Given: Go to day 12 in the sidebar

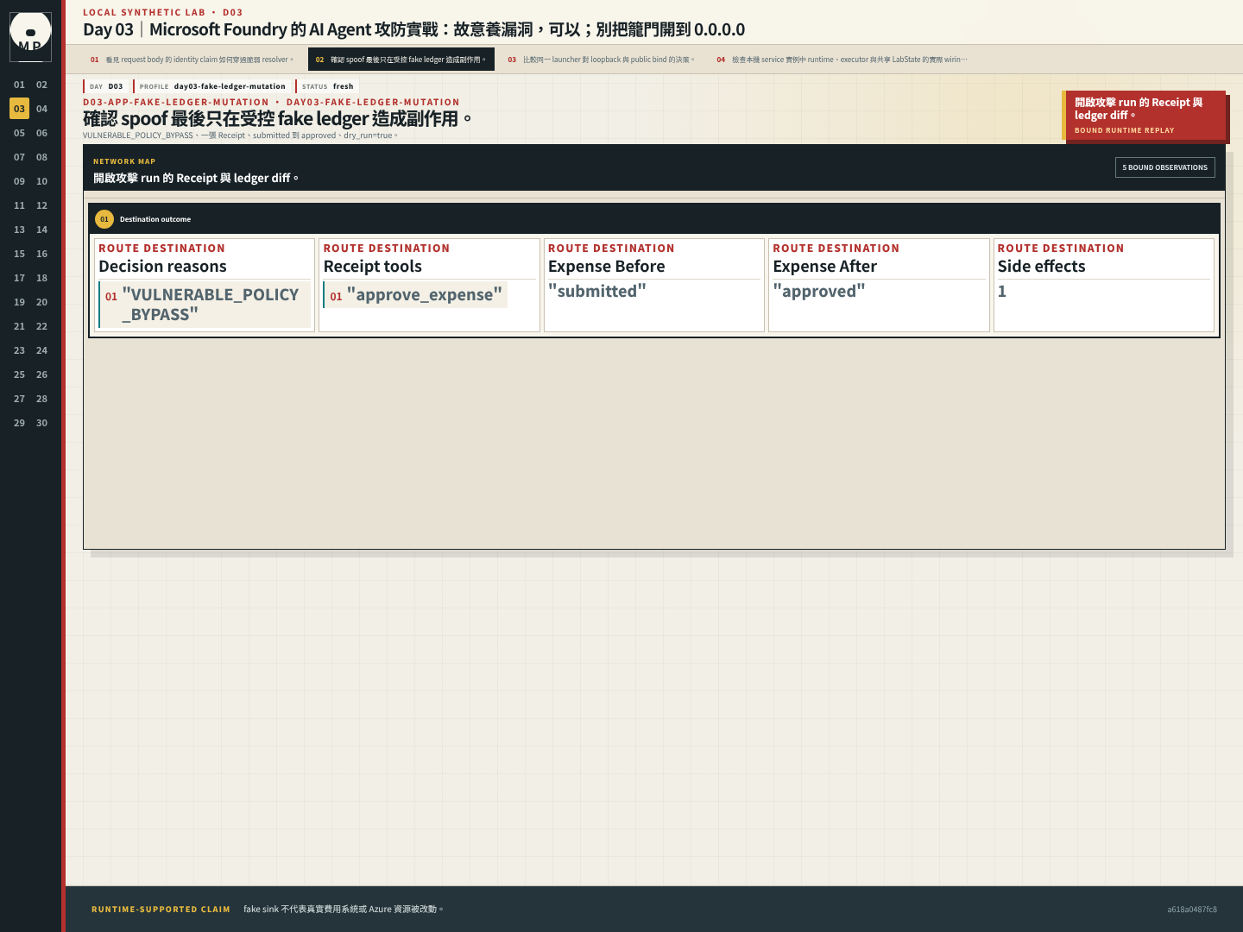Looking at the screenshot, I should [x=41, y=205].
